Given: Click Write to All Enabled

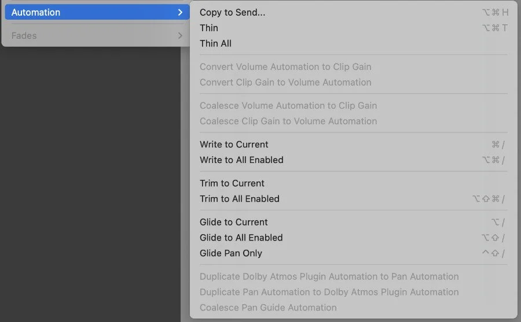Looking at the screenshot, I should pos(354,160).
